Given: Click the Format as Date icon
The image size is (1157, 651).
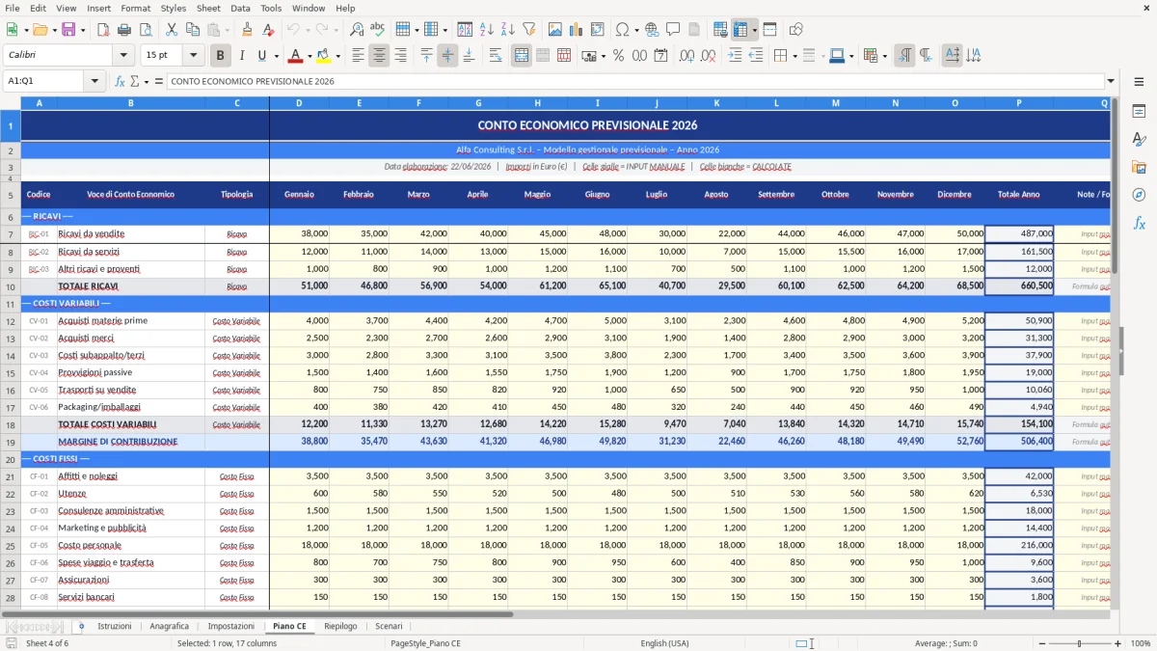Looking at the screenshot, I should 660,56.
